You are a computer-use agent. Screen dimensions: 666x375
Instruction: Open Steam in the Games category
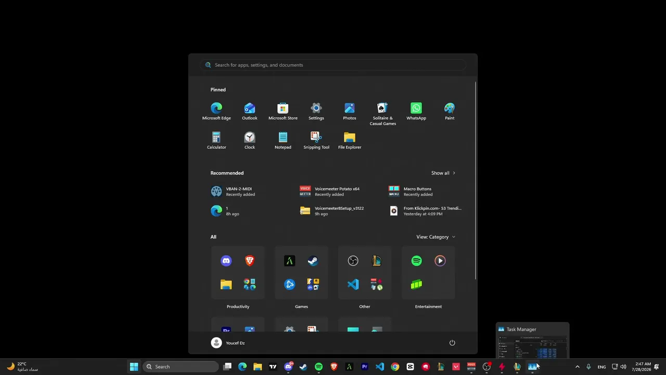click(313, 261)
